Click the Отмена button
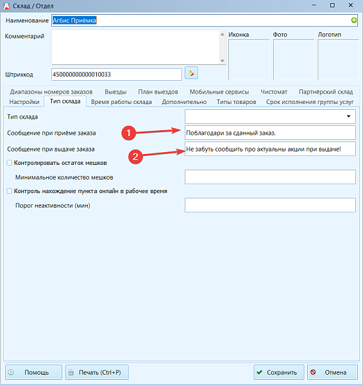 click(x=332, y=372)
